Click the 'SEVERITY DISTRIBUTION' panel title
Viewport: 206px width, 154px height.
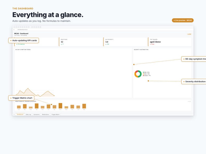141,50
